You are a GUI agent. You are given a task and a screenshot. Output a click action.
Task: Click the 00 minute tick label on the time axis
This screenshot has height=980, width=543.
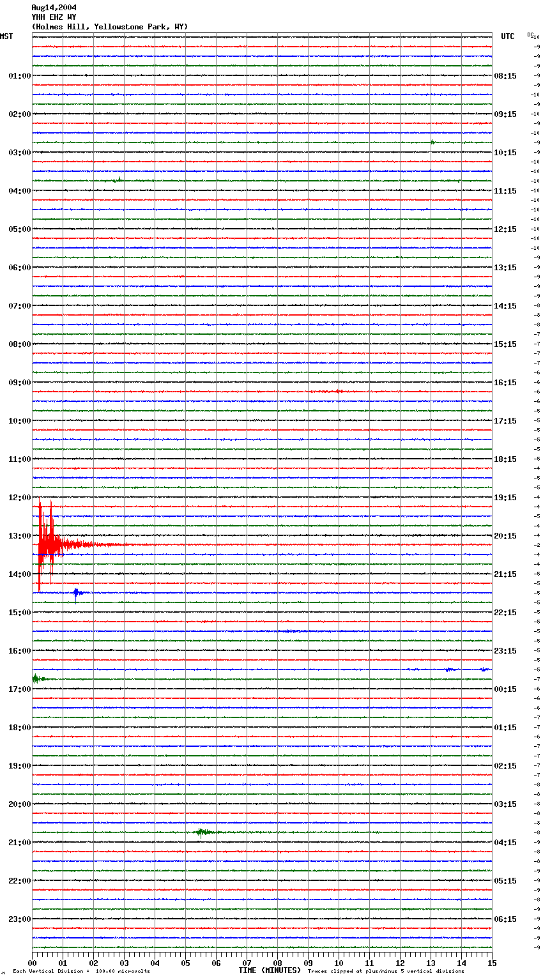[x=33, y=962]
